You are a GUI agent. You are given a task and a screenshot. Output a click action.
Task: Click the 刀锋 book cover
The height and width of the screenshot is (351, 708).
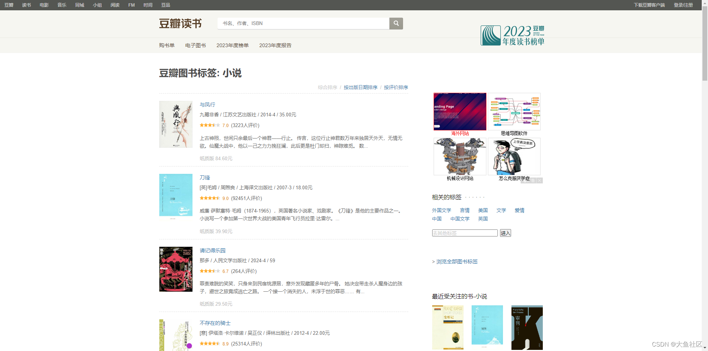176,197
